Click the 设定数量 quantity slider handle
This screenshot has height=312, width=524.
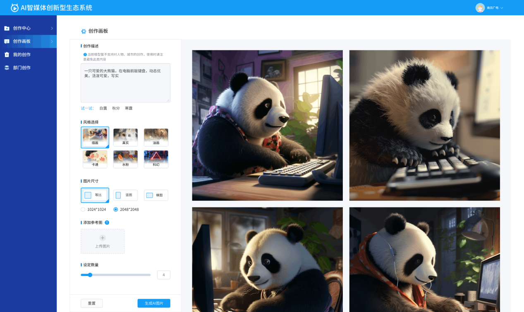click(x=90, y=275)
